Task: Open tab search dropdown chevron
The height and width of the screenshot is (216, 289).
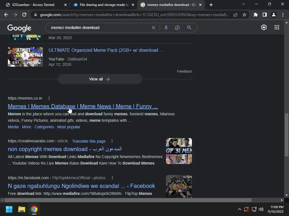Action: (244, 4)
